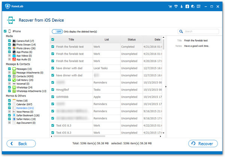This screenshot has height=157, width=225.
Task: Click the scroll right arrow under table
Action: (x=160, y=136)
